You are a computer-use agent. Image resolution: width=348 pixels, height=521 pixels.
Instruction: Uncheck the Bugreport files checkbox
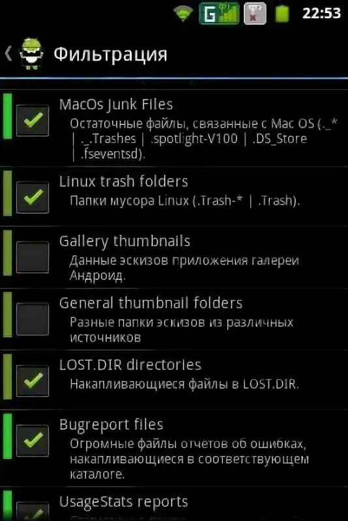point(33,441)
